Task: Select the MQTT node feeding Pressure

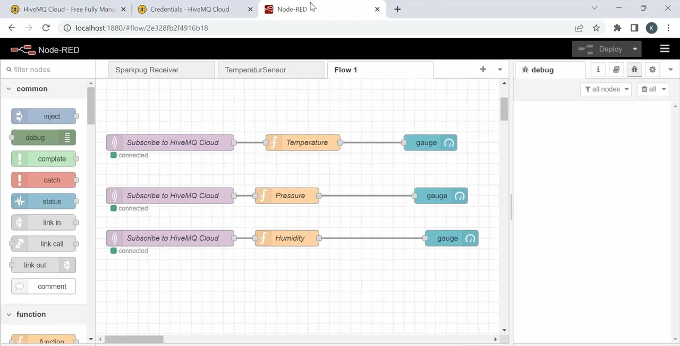Action: coord(170,196)
